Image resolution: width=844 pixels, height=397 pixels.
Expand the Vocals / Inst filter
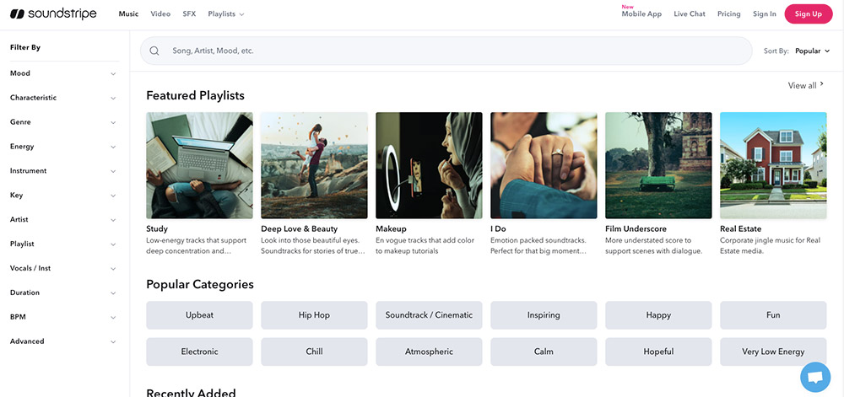[63, 269]
